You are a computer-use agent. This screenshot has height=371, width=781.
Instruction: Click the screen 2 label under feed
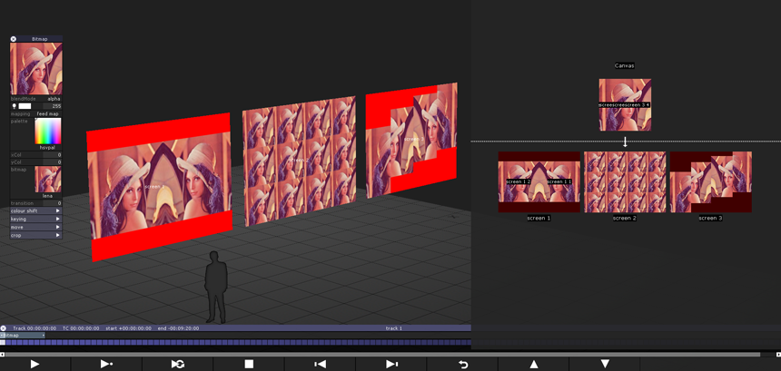[625, 219]
